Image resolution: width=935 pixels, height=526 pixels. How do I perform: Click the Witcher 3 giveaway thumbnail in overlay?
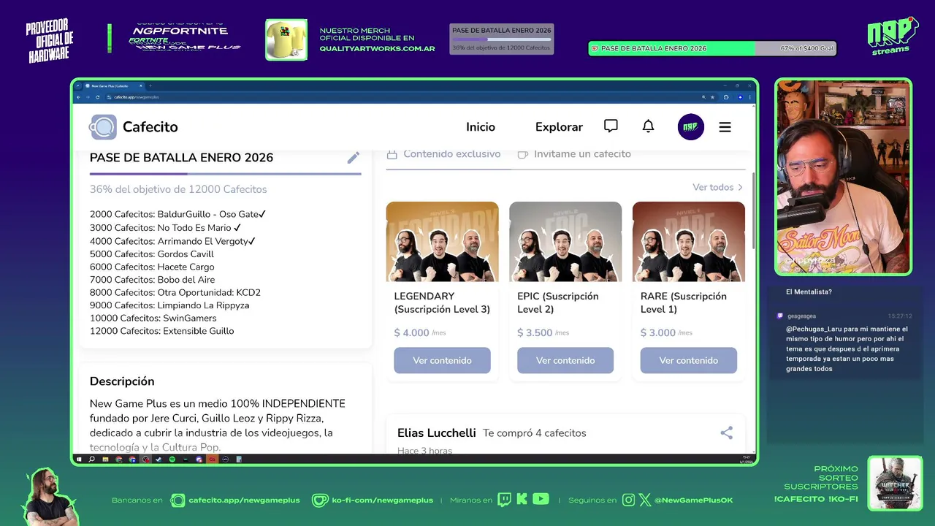895,484
